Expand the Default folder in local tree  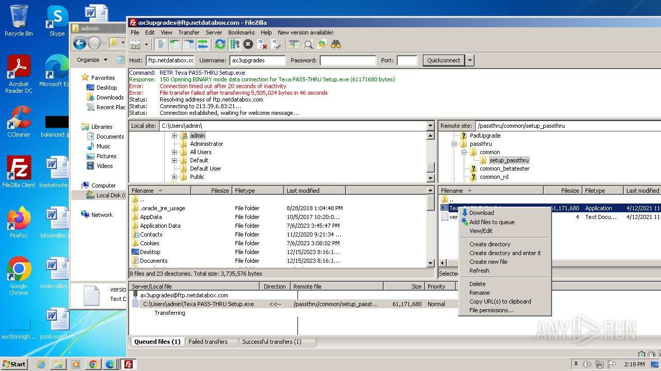tap(174, 160)
